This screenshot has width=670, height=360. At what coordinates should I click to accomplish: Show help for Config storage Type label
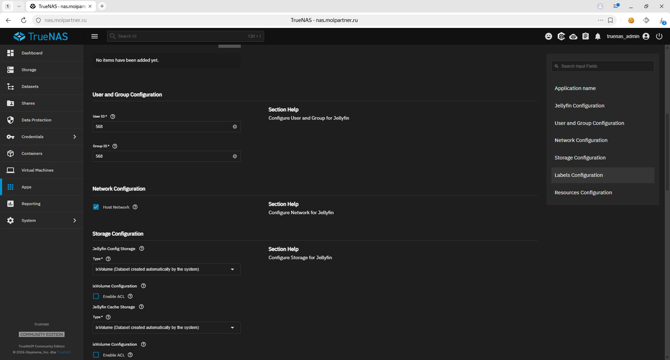(108, 259)
